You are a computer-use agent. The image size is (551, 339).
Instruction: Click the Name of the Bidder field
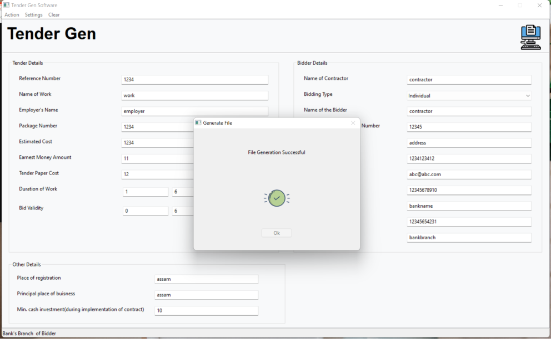(x=469, y=111)
